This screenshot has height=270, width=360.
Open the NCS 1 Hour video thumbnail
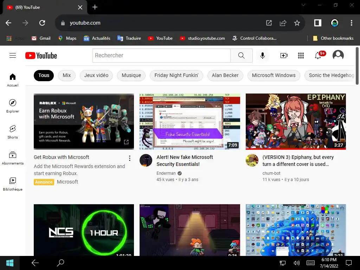[84, 230]
